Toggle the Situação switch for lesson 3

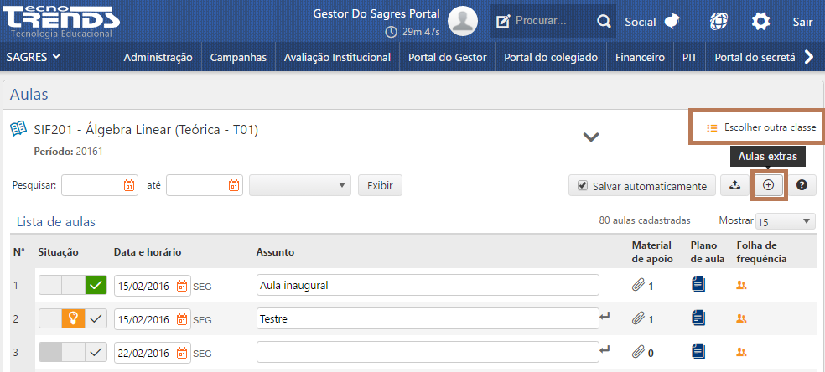point(73,351)
